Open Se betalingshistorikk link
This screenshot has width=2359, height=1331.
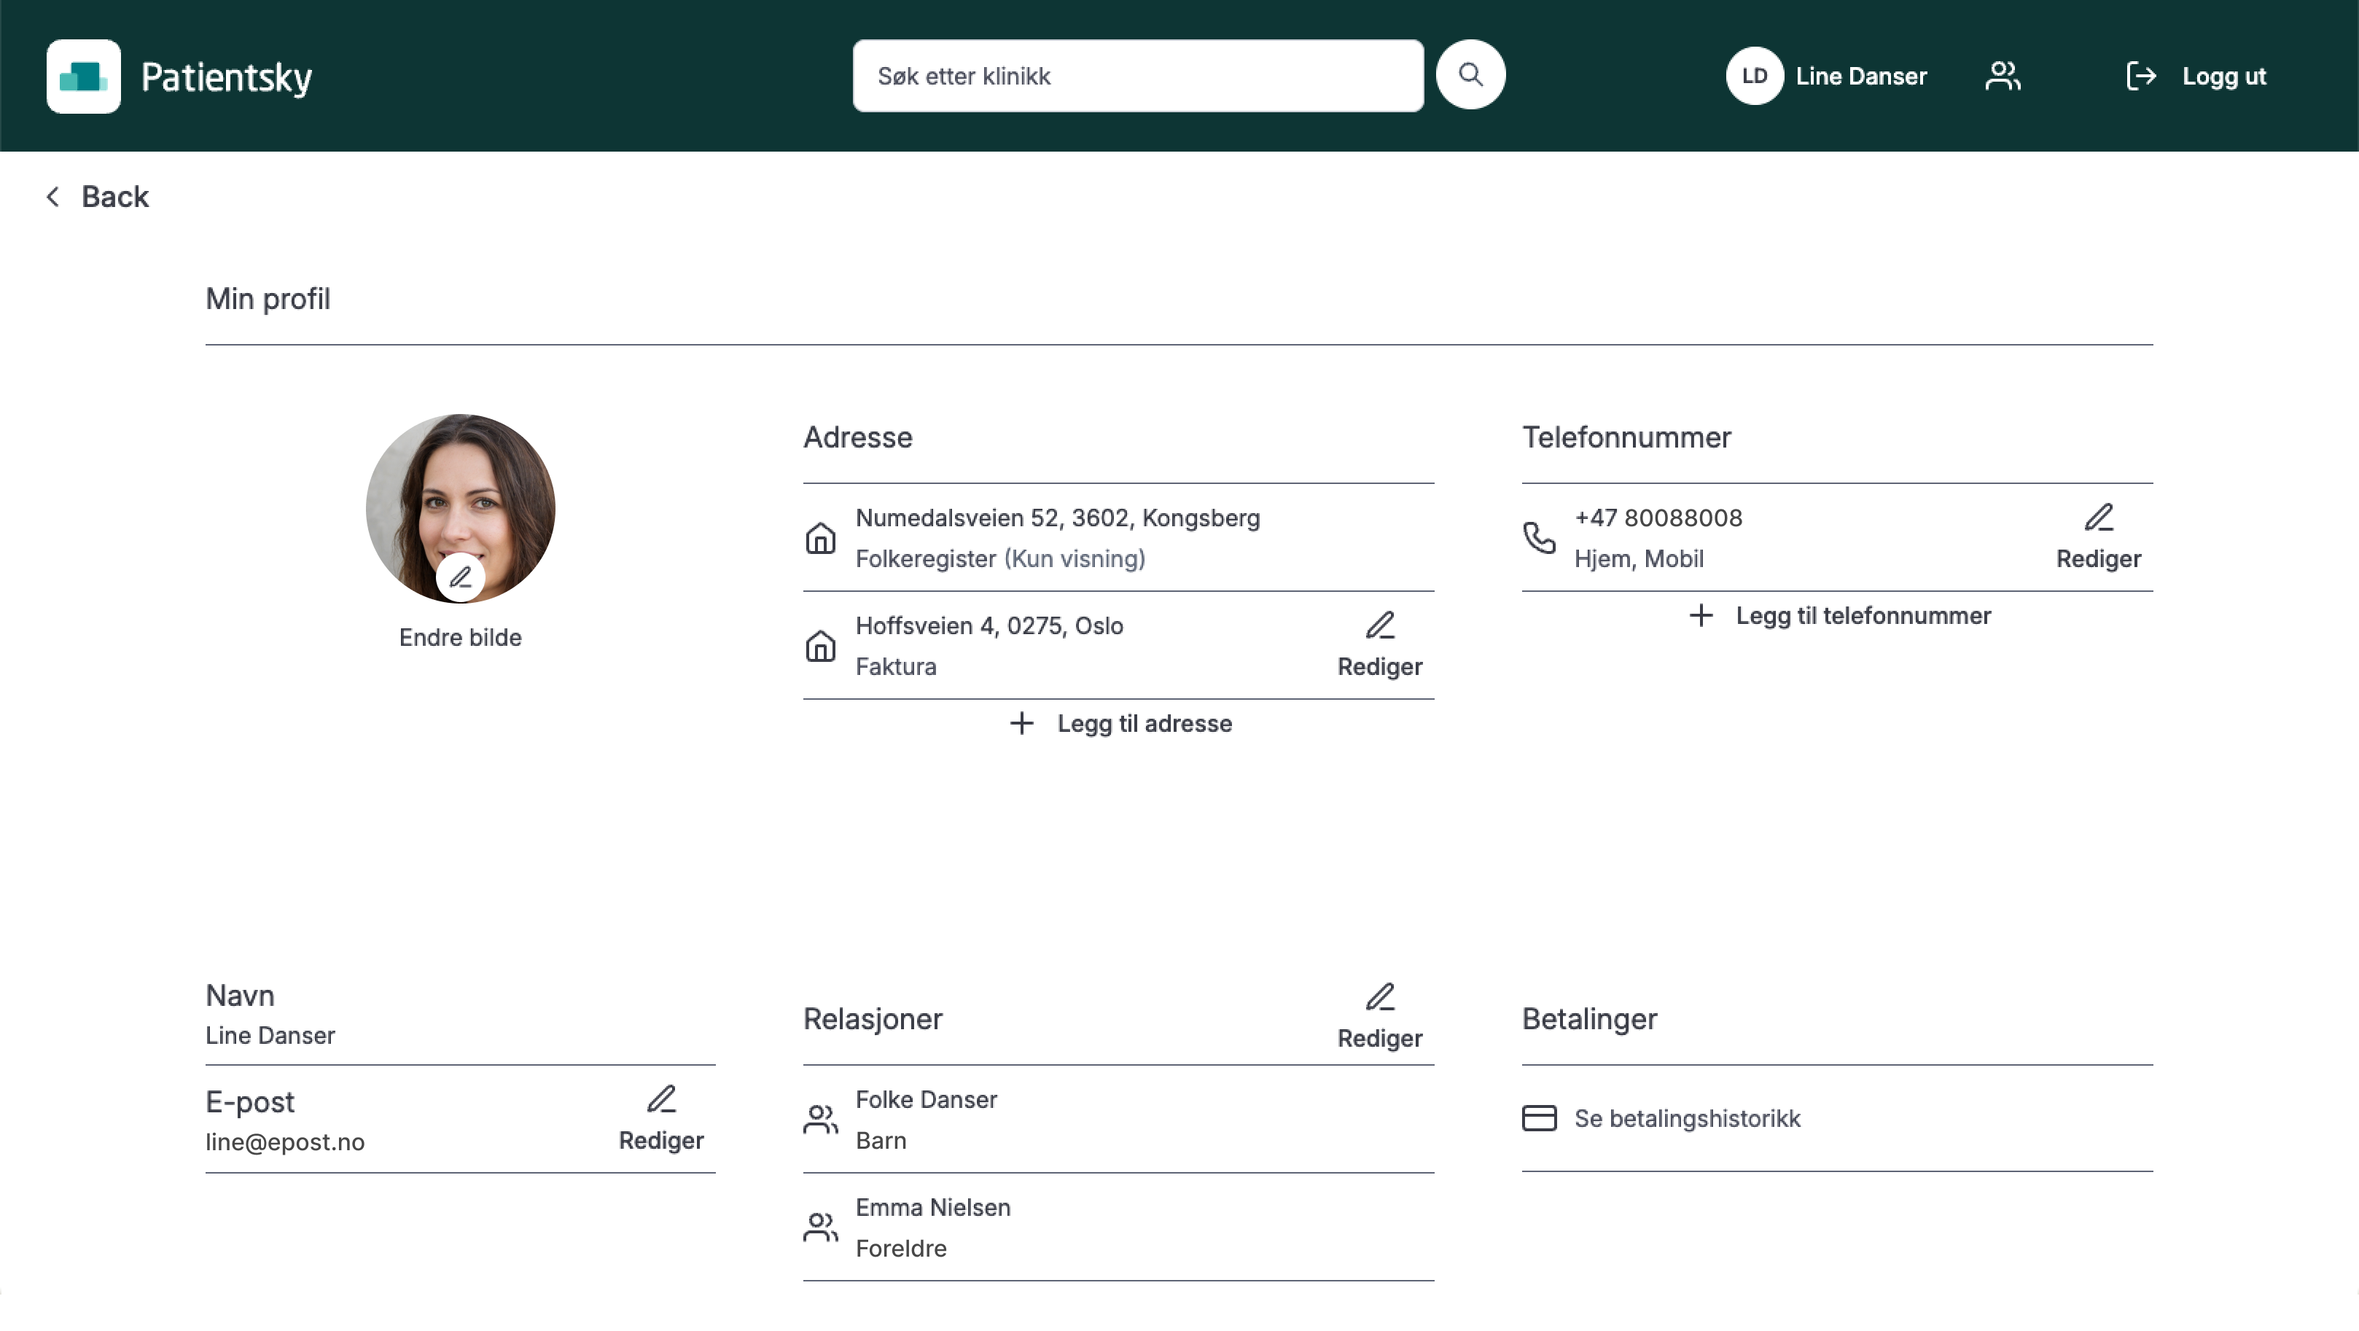tap(1686, 1117)
